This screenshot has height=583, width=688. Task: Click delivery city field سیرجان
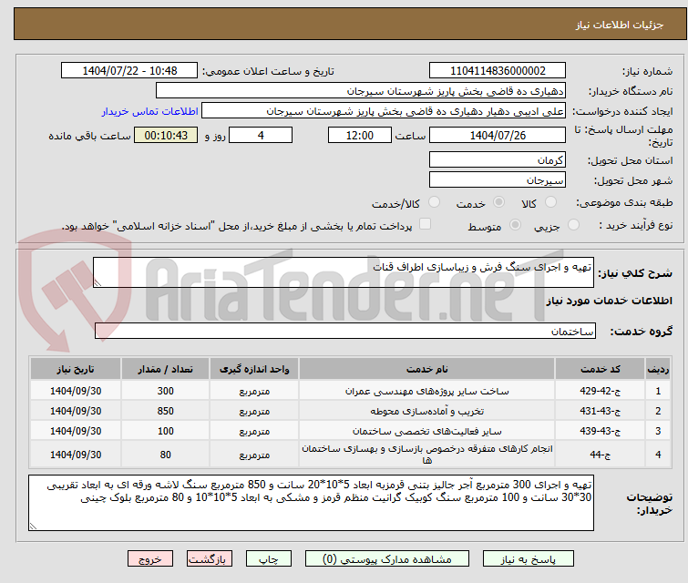[x=498, y=179]
